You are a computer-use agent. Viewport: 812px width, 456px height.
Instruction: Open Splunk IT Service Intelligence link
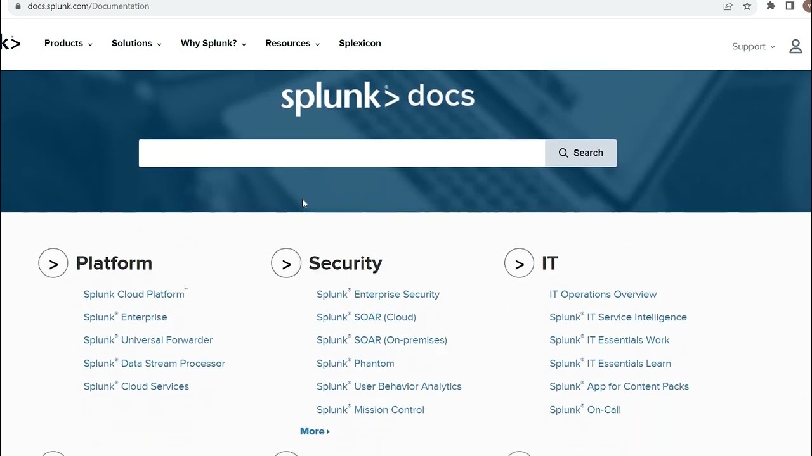[x=618, y=317]
